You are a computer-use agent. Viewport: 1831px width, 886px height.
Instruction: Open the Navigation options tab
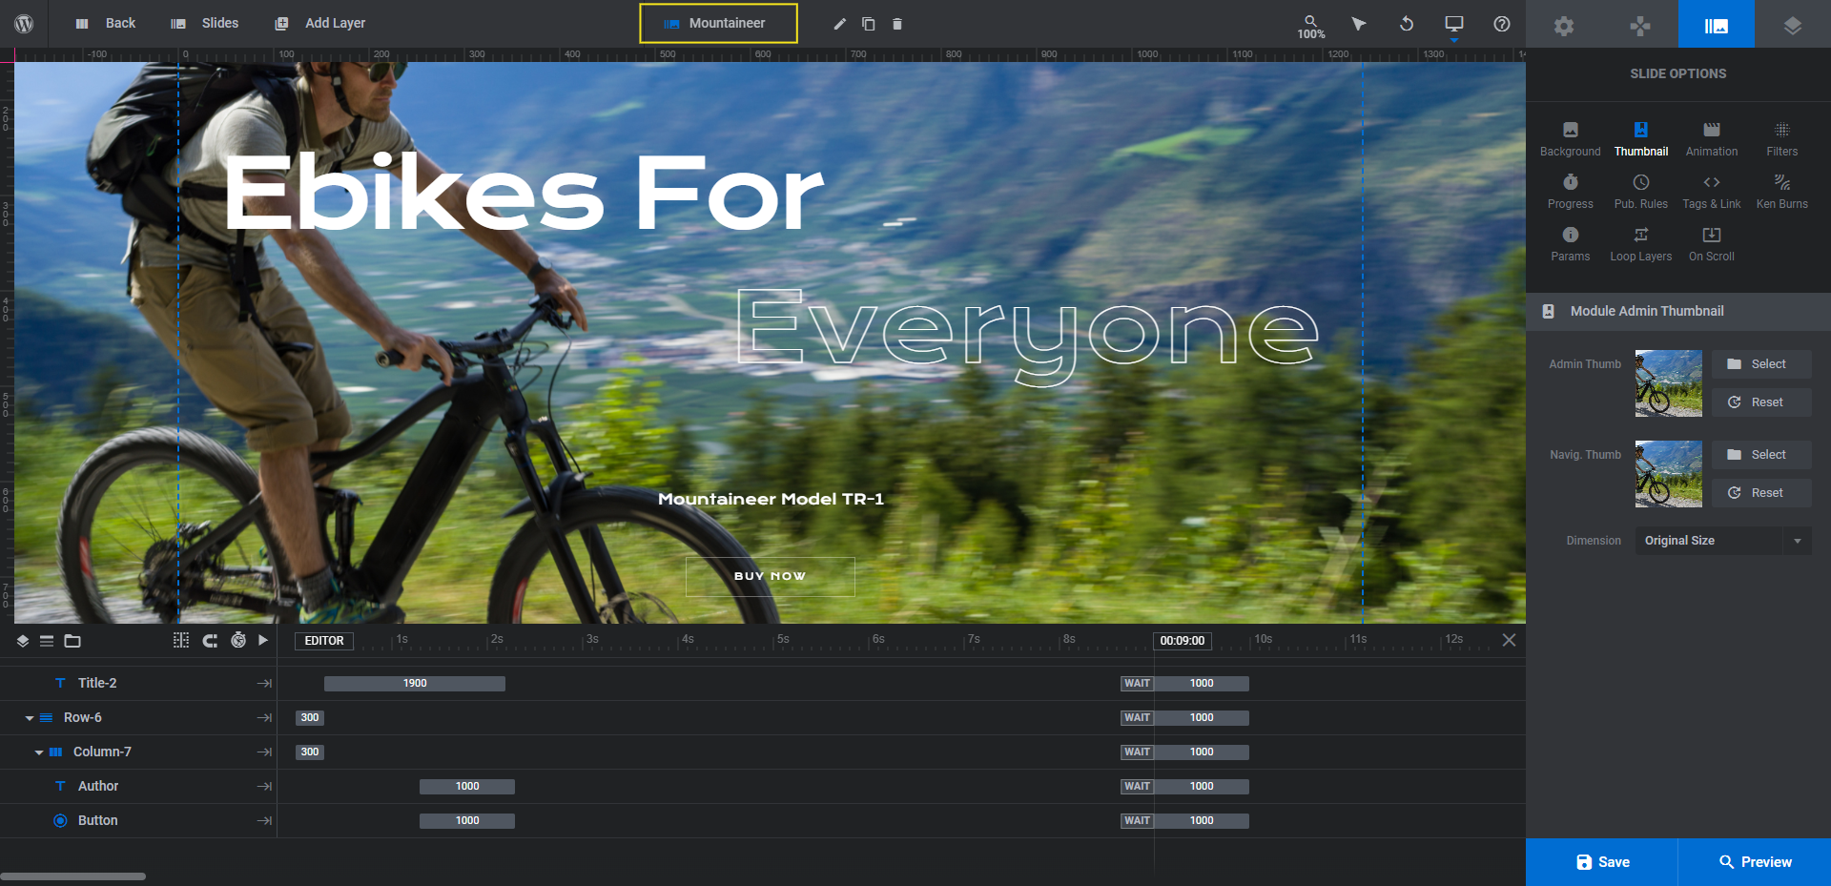click(1640, 26)
